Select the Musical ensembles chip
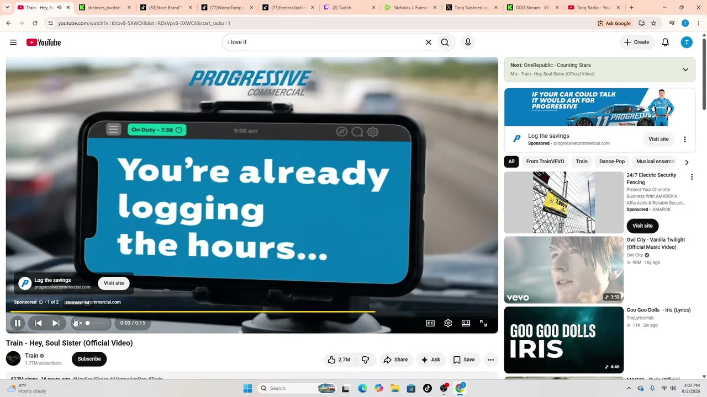Viewport: 707px width, 397px height. coord(656,162)
